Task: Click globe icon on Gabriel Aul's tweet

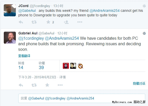Action: pos(144,33)
